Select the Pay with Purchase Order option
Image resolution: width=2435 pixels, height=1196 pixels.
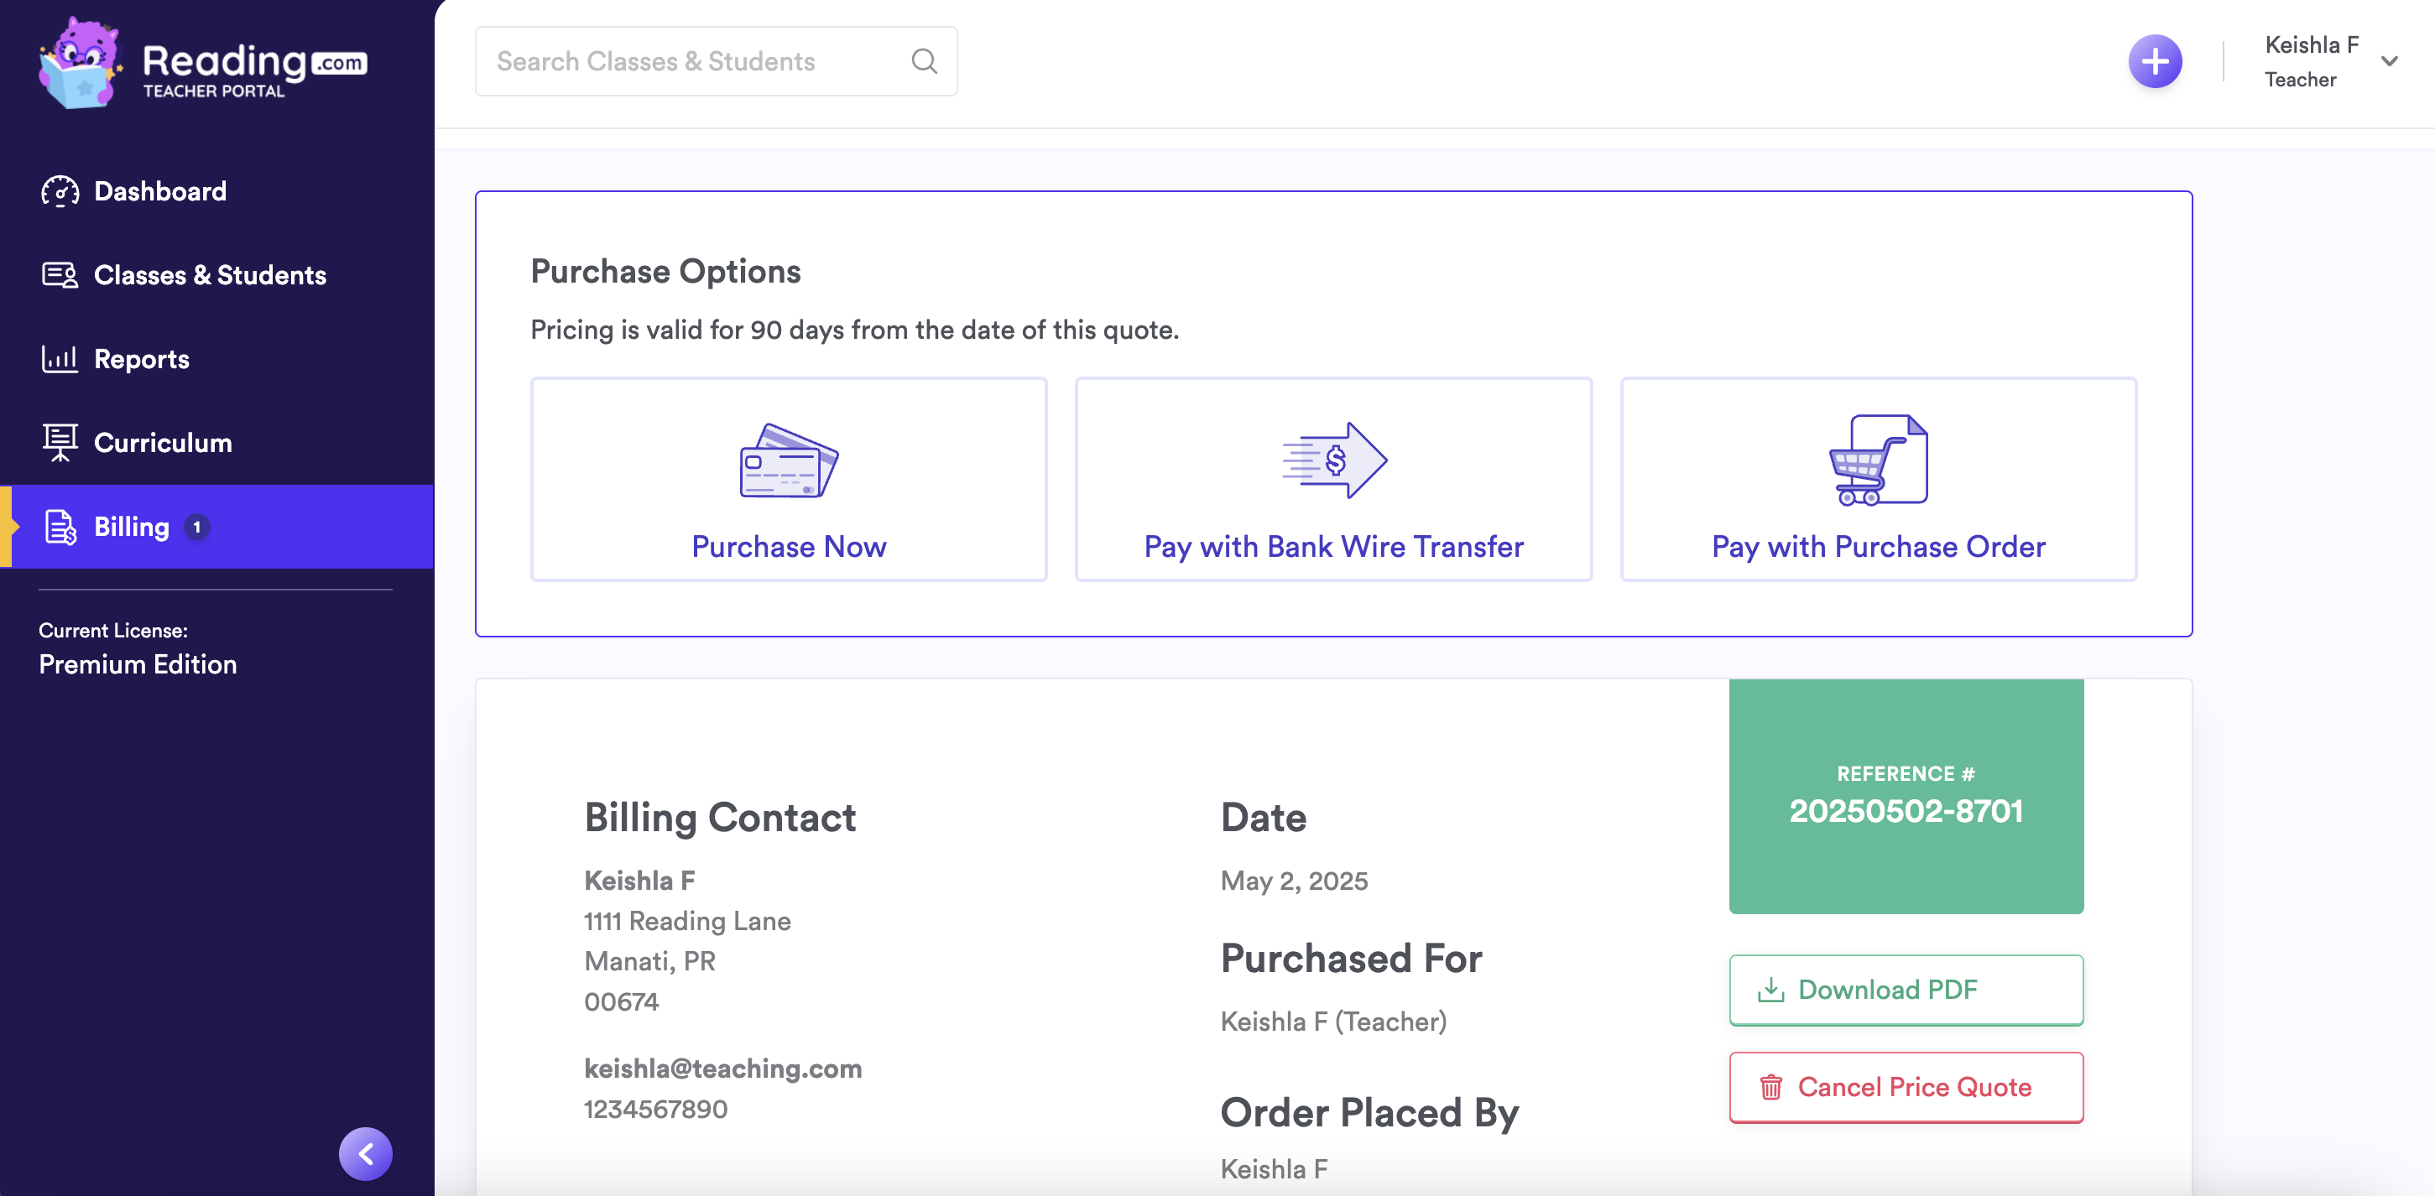(x=1877, y=546)
